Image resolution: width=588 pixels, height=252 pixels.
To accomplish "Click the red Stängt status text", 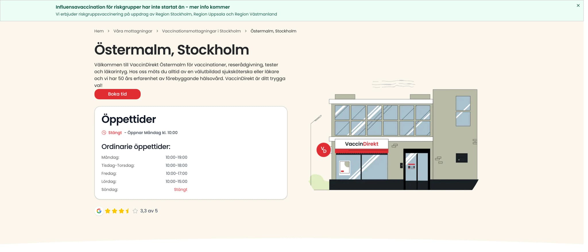I will pyautogui.click(x=115, y=133).
